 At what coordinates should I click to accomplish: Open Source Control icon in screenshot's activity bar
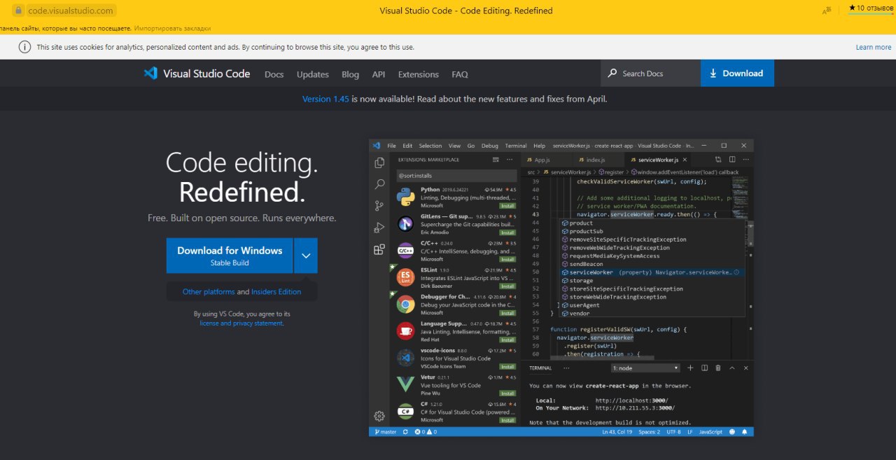(x=379, y=206)
